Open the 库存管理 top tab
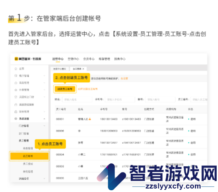This screenshot has width=218, height=192. [x=104, y=59]
